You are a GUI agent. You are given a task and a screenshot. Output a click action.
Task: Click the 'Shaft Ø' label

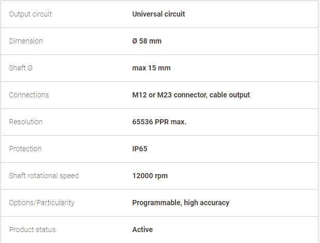pyautogui.click(x=21, y=68)
